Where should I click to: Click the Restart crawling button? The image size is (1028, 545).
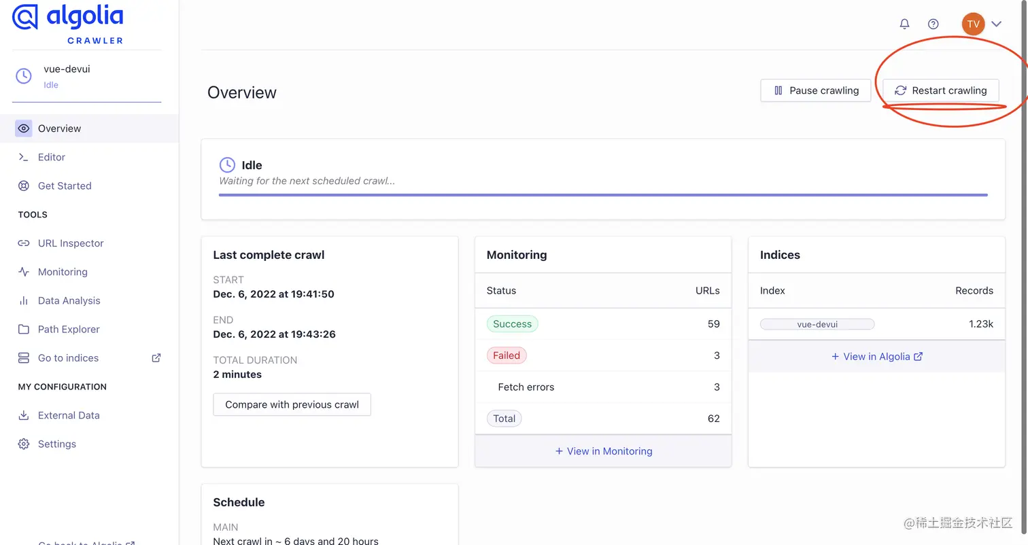coord(940,90)
